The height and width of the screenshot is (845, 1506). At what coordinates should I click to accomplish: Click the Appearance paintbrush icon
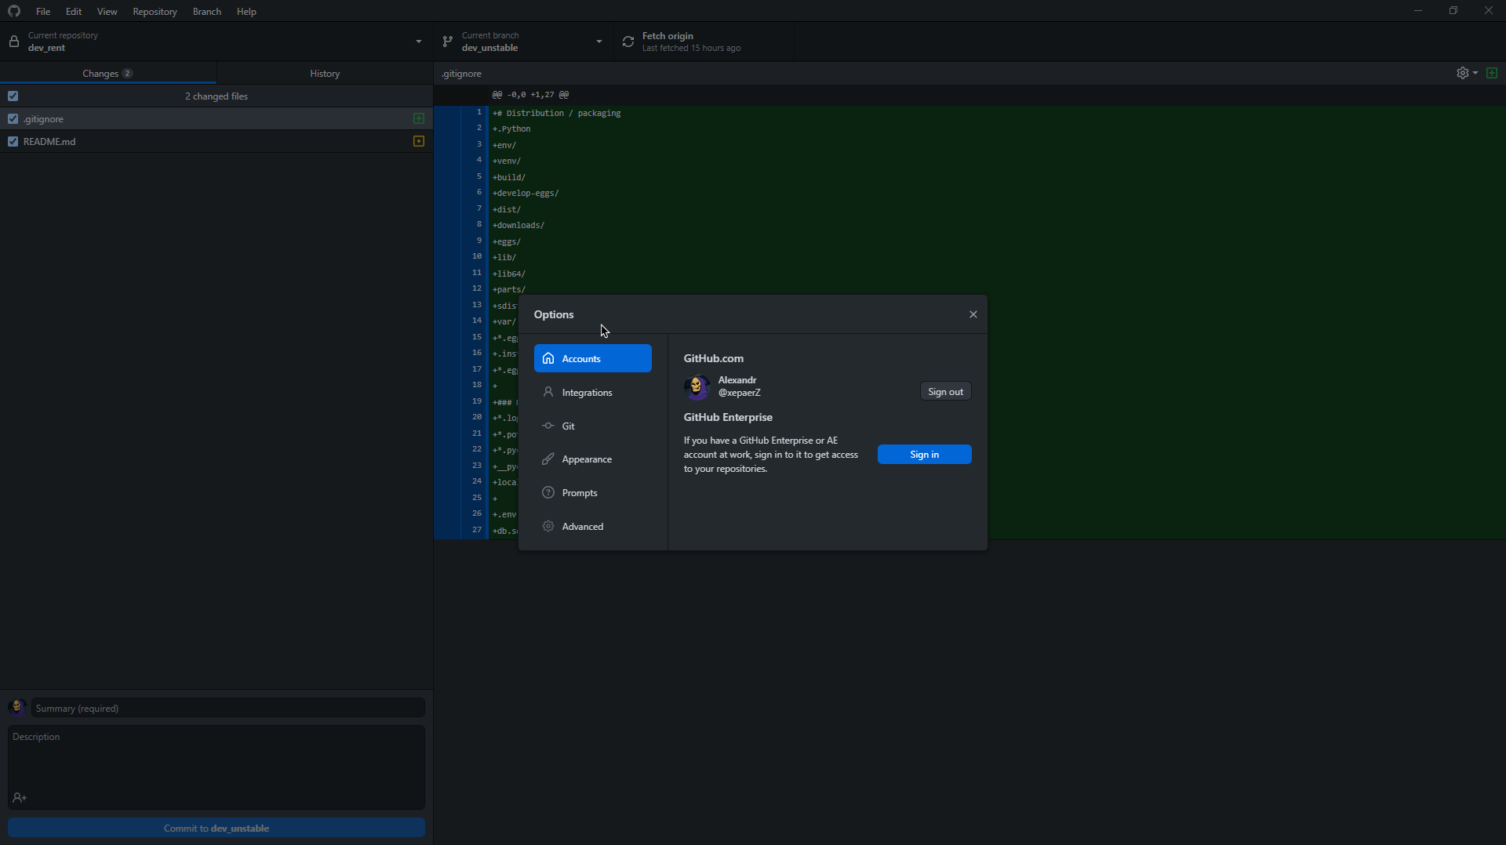point(548,459)
